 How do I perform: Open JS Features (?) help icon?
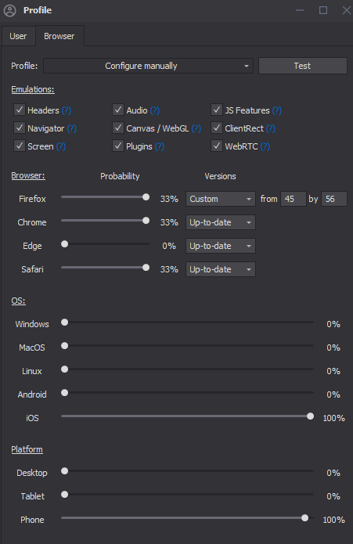click(277, 110)
